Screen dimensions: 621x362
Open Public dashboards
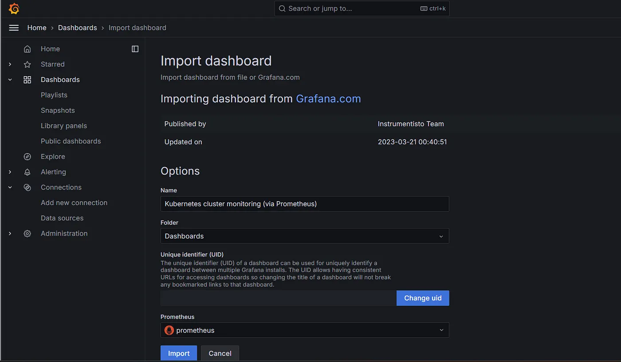click(71, 141)
